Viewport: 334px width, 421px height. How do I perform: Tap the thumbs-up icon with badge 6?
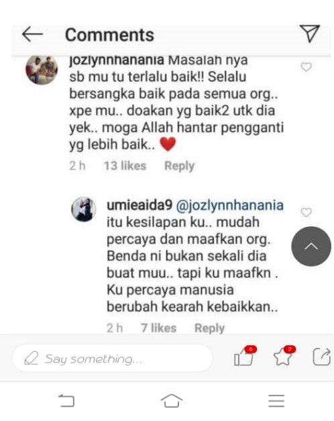coord(245,357)
